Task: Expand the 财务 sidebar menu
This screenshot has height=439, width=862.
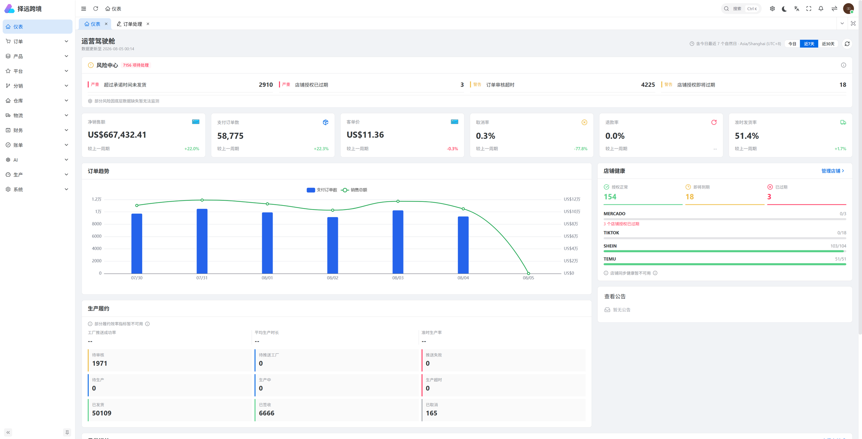Action: click(37, 130)
